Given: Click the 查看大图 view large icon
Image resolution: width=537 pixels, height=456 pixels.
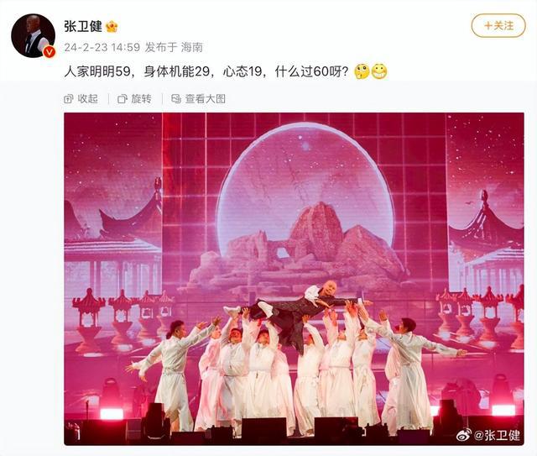Looking at the screenshot, I should click(x=176, y=99).
